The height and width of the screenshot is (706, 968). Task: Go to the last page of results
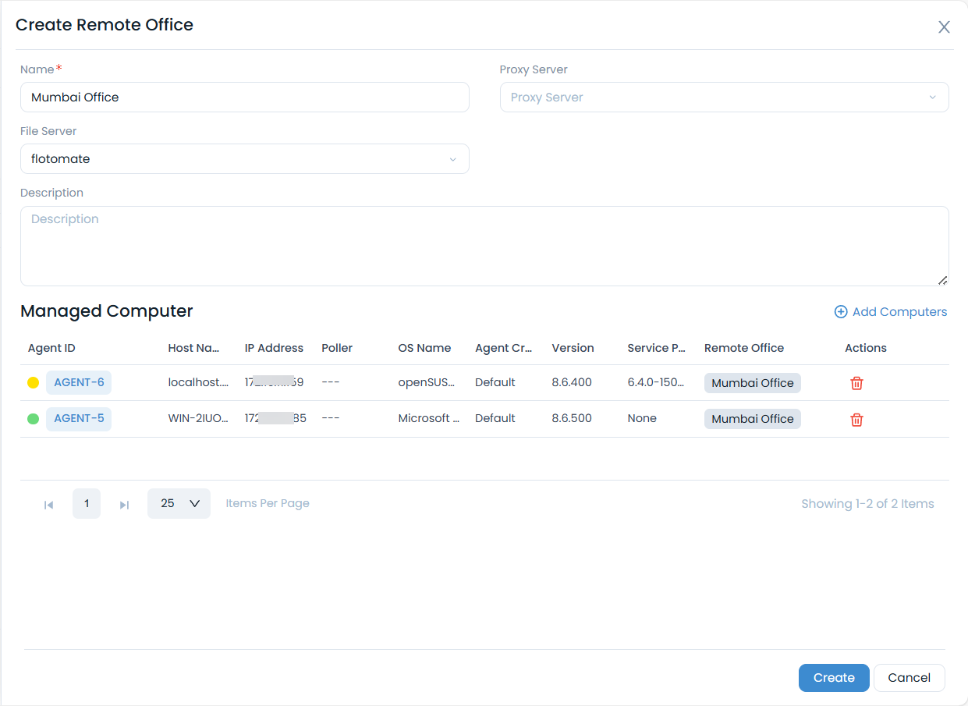tap(124, 505)
